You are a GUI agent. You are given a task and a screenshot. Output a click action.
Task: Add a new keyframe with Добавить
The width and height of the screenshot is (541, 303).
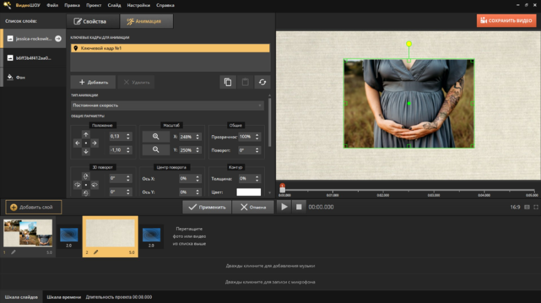point(93,82)
